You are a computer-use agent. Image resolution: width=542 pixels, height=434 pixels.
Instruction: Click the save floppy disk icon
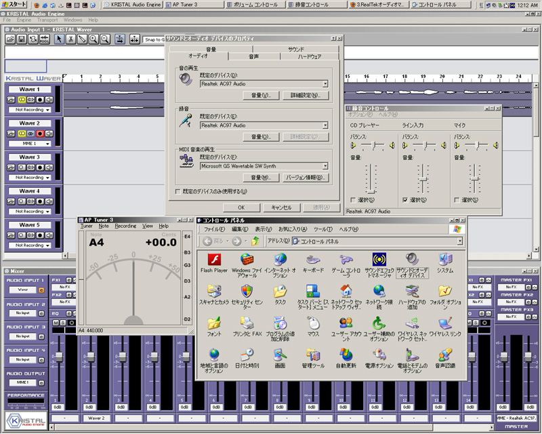tap(22, 40)
